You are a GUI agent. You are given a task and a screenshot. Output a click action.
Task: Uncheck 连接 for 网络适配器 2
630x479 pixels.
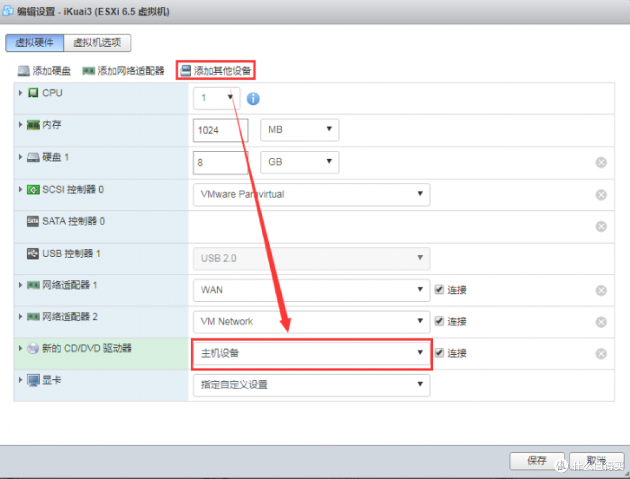coord(439,322)
